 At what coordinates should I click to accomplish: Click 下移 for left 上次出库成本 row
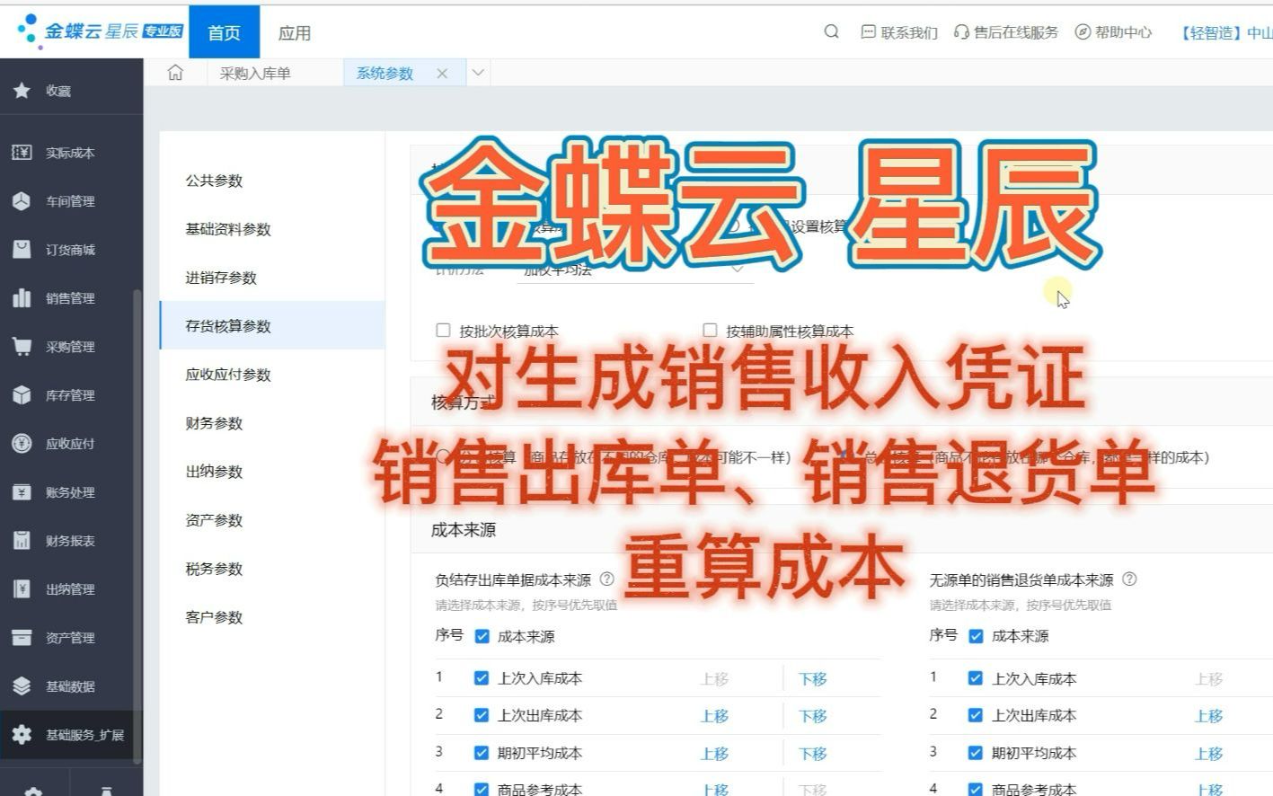[x=812, y=716]
